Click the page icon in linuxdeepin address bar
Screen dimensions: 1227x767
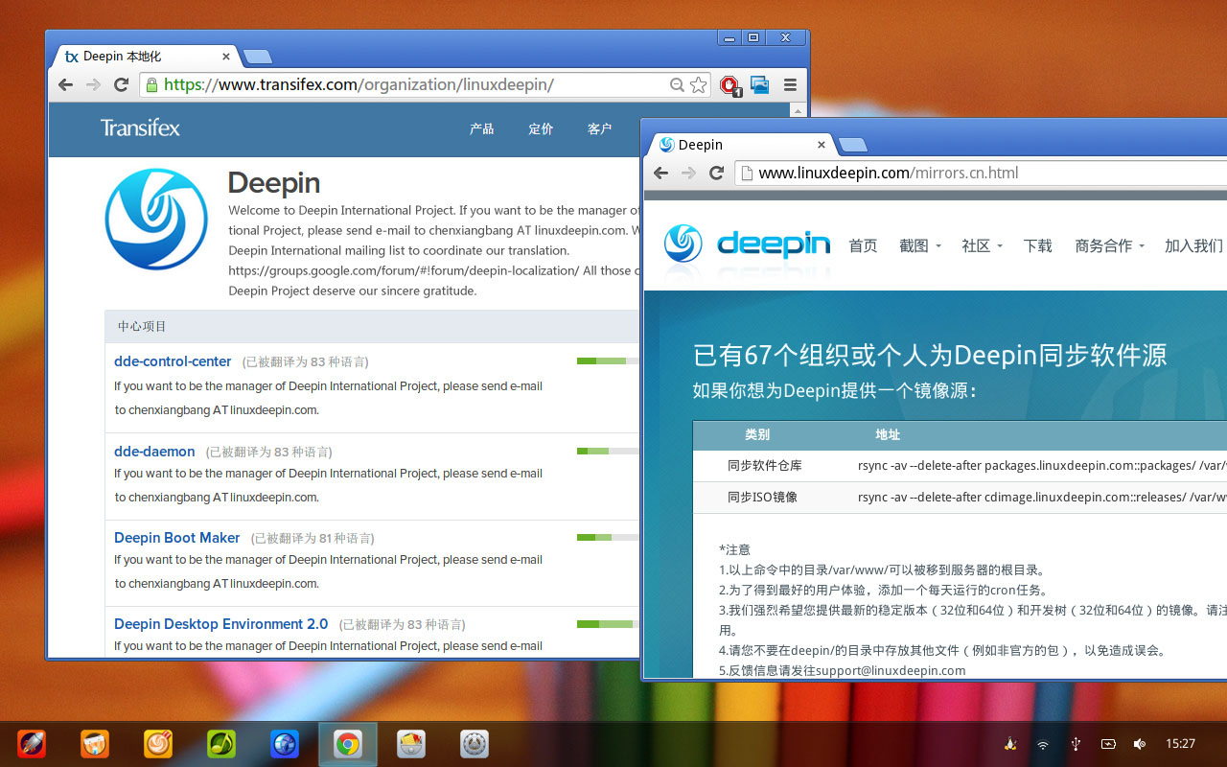click(x=746, y=173)
